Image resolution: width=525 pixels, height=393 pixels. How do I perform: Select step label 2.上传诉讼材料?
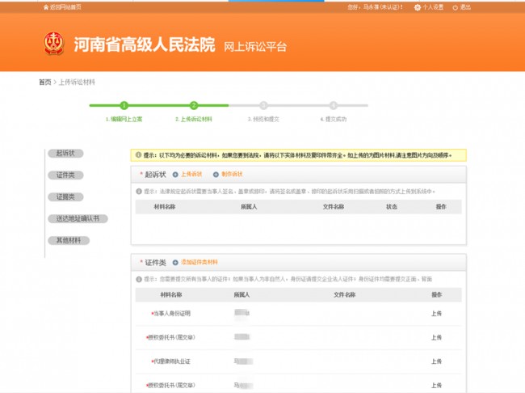pos(194,119)
